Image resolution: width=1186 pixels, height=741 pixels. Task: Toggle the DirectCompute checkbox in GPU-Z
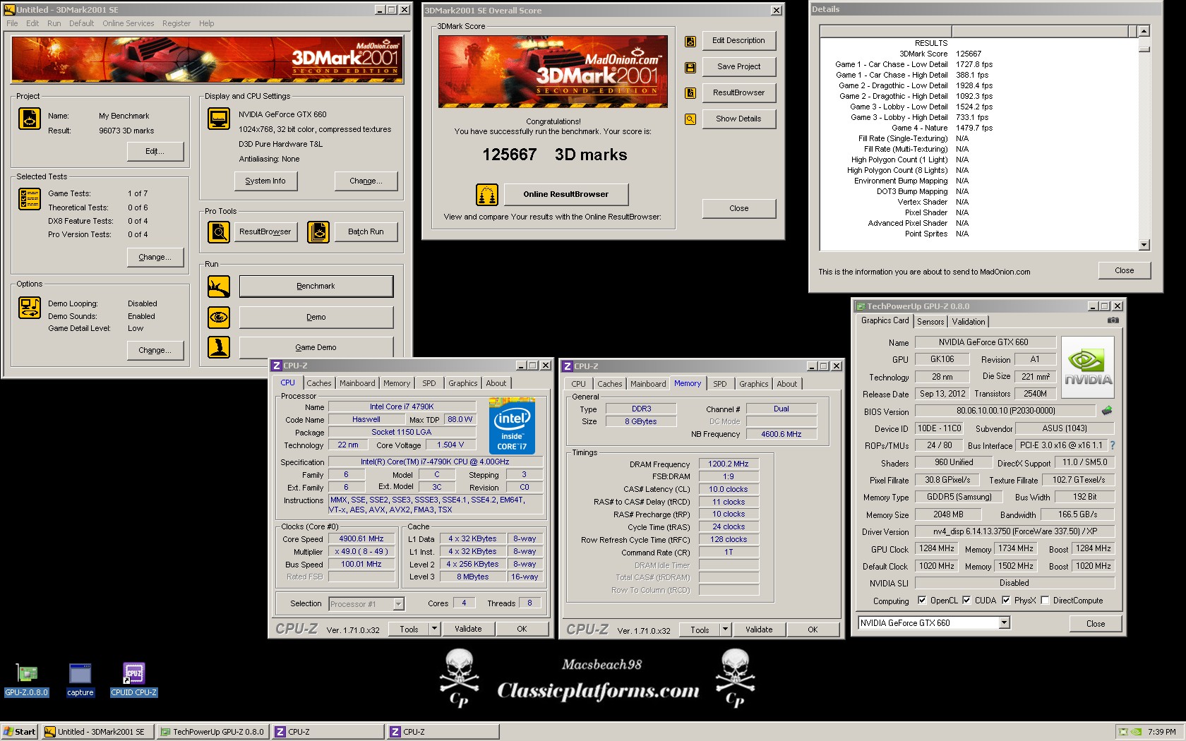coord(1045,601)
